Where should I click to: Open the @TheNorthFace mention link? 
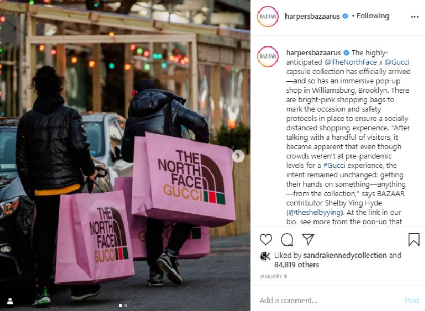350,62
